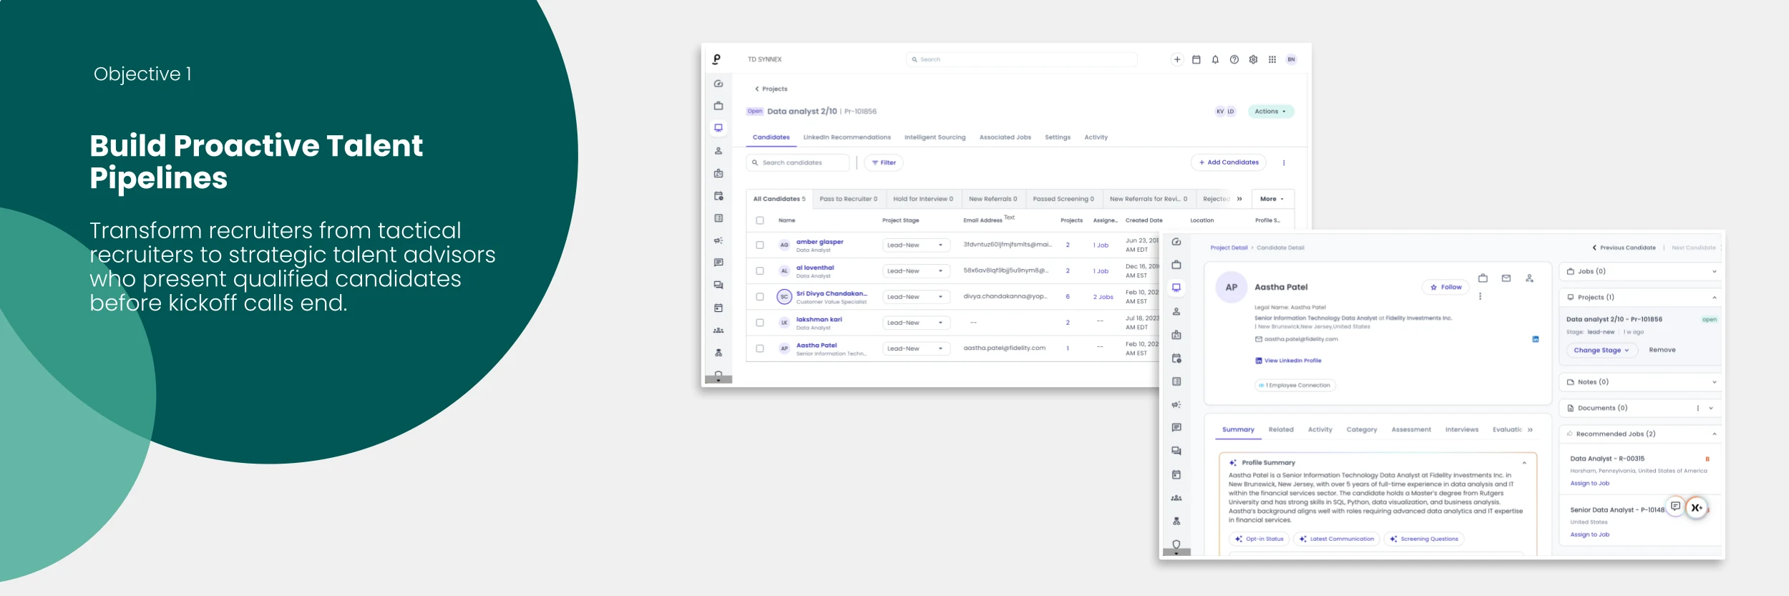
Task: Open the settings gear icon in the top bar
Action: click(1253, 59)
